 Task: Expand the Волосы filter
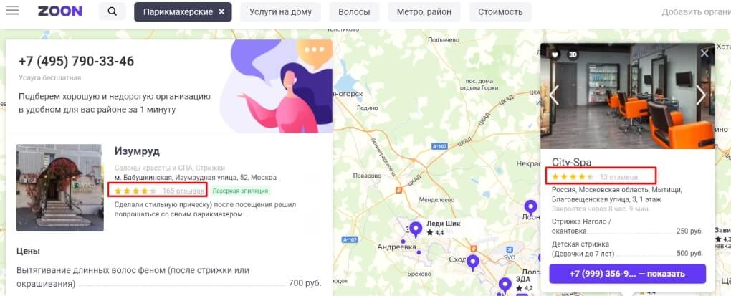[354, 11]
